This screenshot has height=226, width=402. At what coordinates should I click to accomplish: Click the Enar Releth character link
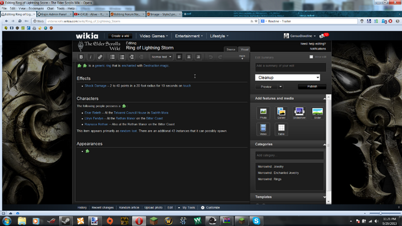pos(93,113)
